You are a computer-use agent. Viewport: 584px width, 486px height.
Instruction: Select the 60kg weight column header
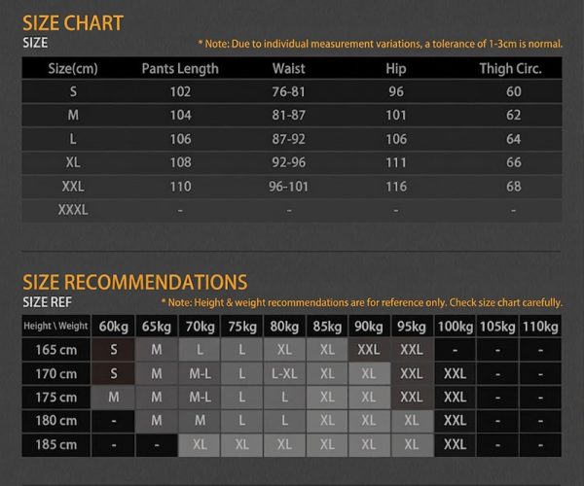113,326
